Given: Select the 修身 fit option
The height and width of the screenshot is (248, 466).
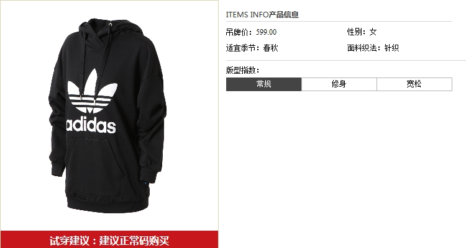Looking at the screenshot, I should coord(339,84).
